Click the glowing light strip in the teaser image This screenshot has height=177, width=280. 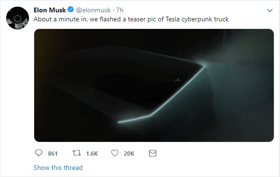pyautogui.click(x=162, y=94)
